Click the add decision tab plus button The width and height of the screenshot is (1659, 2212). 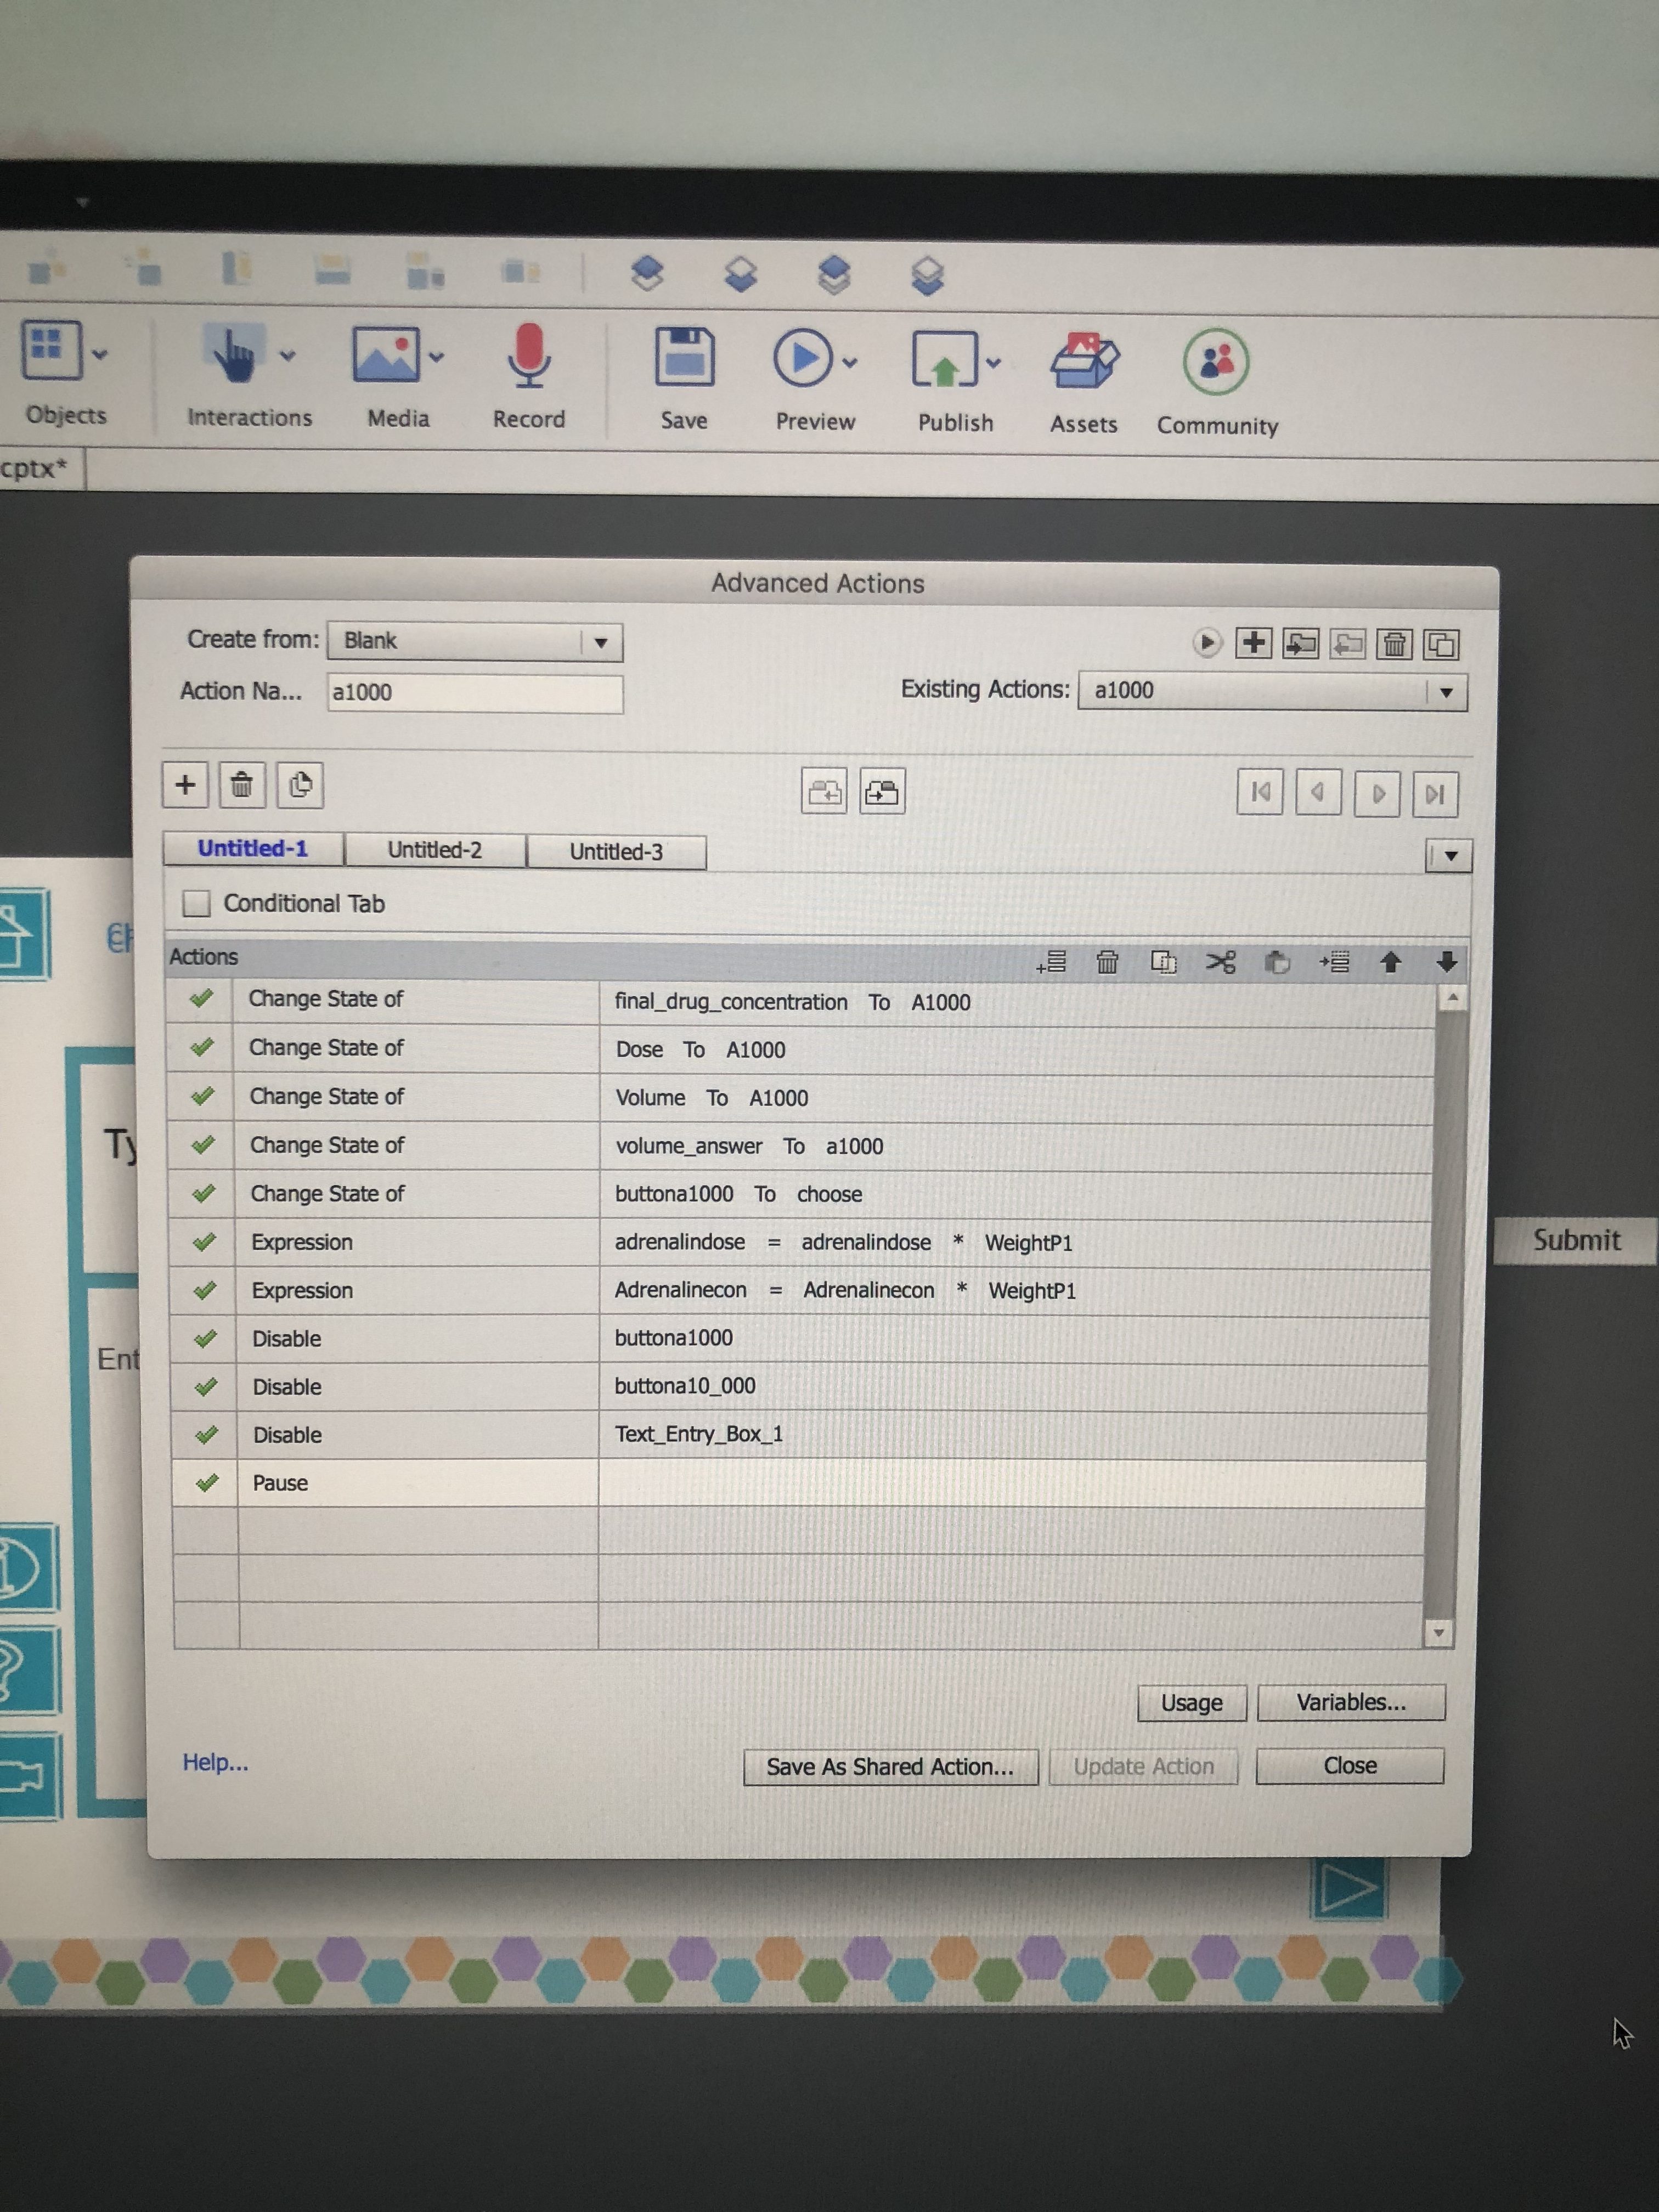[185, 785]
